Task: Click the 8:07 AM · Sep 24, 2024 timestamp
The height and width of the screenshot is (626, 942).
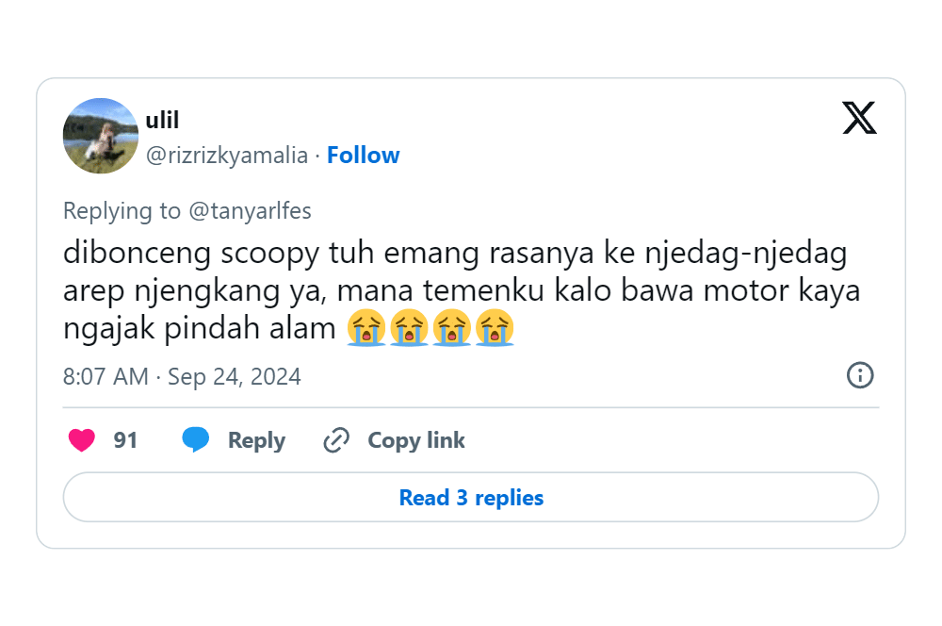Action: coord(182,377)
